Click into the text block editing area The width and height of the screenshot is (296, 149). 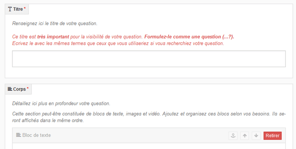click(x=149, y=146)
